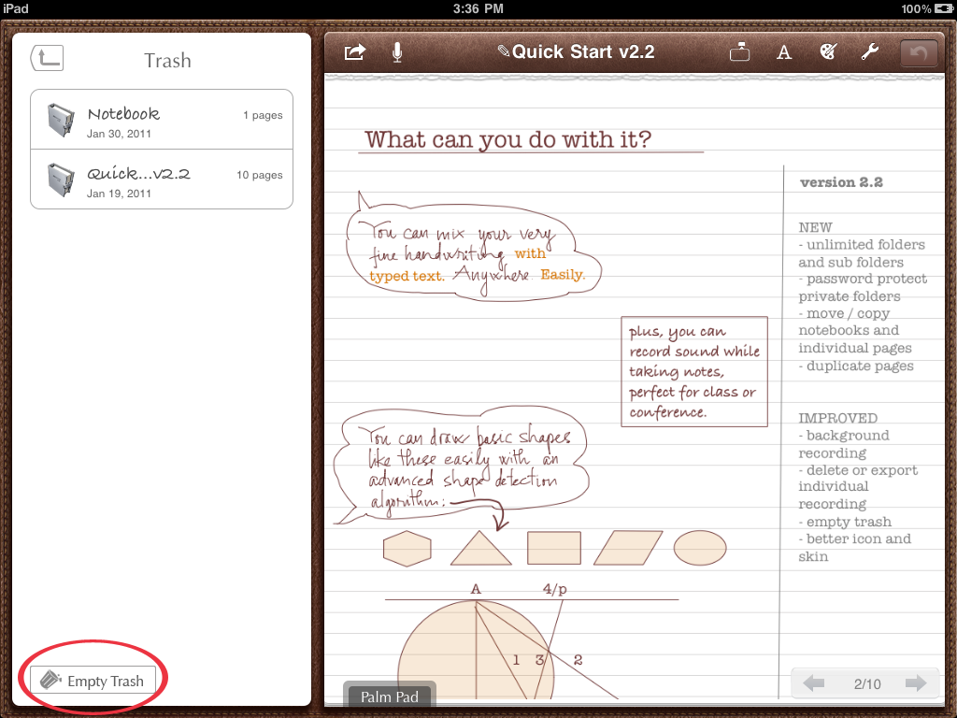This screenshot has height=718, width=957.
Task: Tap the '- duplicate pages' note line
Action: point(856,366)
